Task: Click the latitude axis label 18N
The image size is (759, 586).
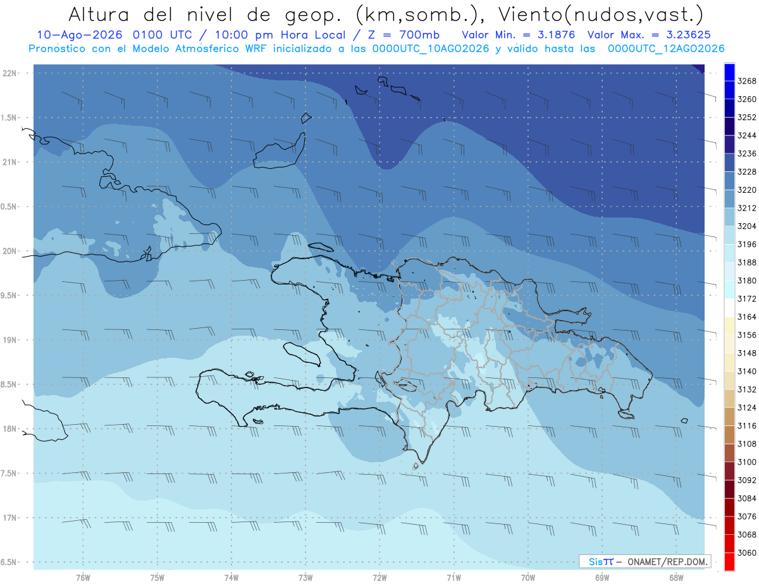Action: coord(11,429)
